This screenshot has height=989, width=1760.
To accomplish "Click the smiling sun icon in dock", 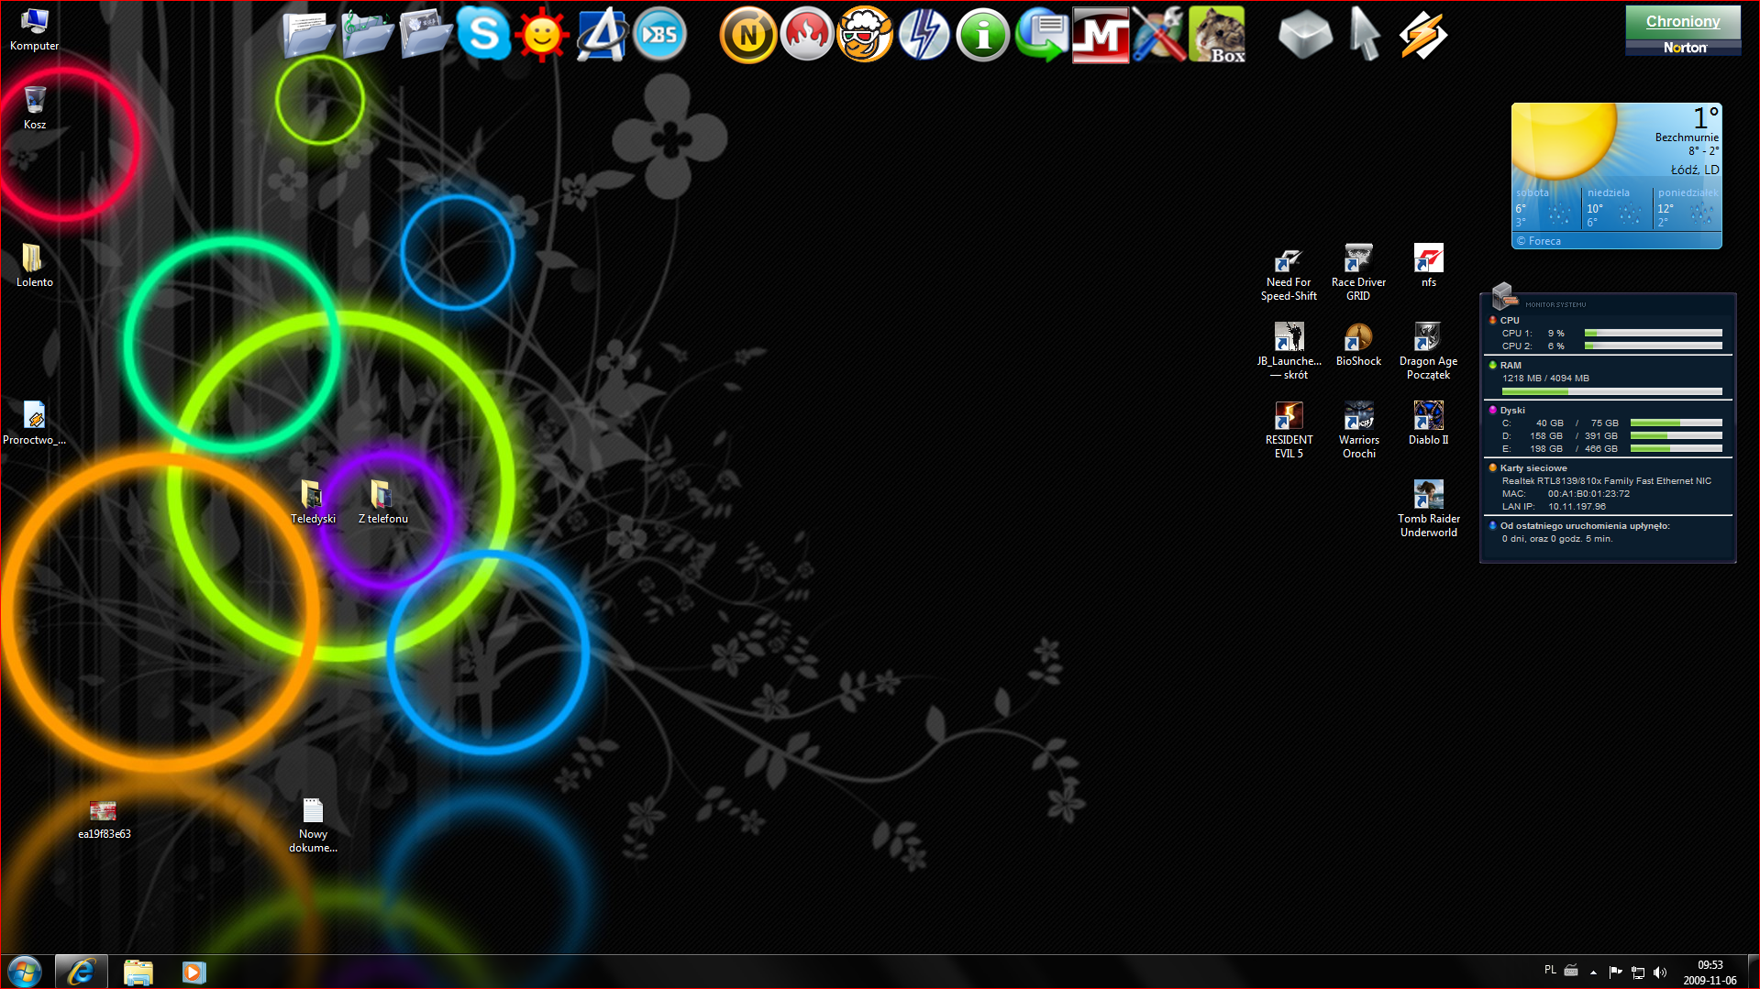I will (x=541, y=35).
